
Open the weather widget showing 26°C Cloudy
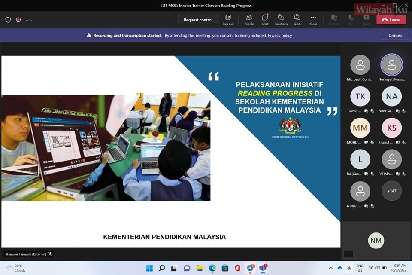pyautogui.click(x=16, y=268)
